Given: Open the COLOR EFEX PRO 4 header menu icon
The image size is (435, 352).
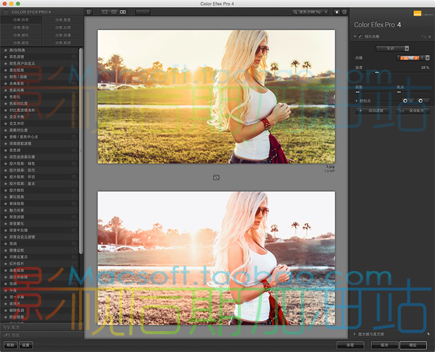Looking at the screenshot, I should click(6, 12).
